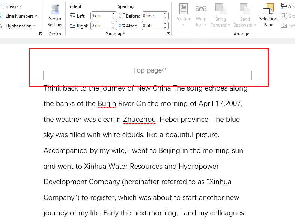Decrease the Spacing Before value
Screen dimensions: 295x221
tap(165, 18)
